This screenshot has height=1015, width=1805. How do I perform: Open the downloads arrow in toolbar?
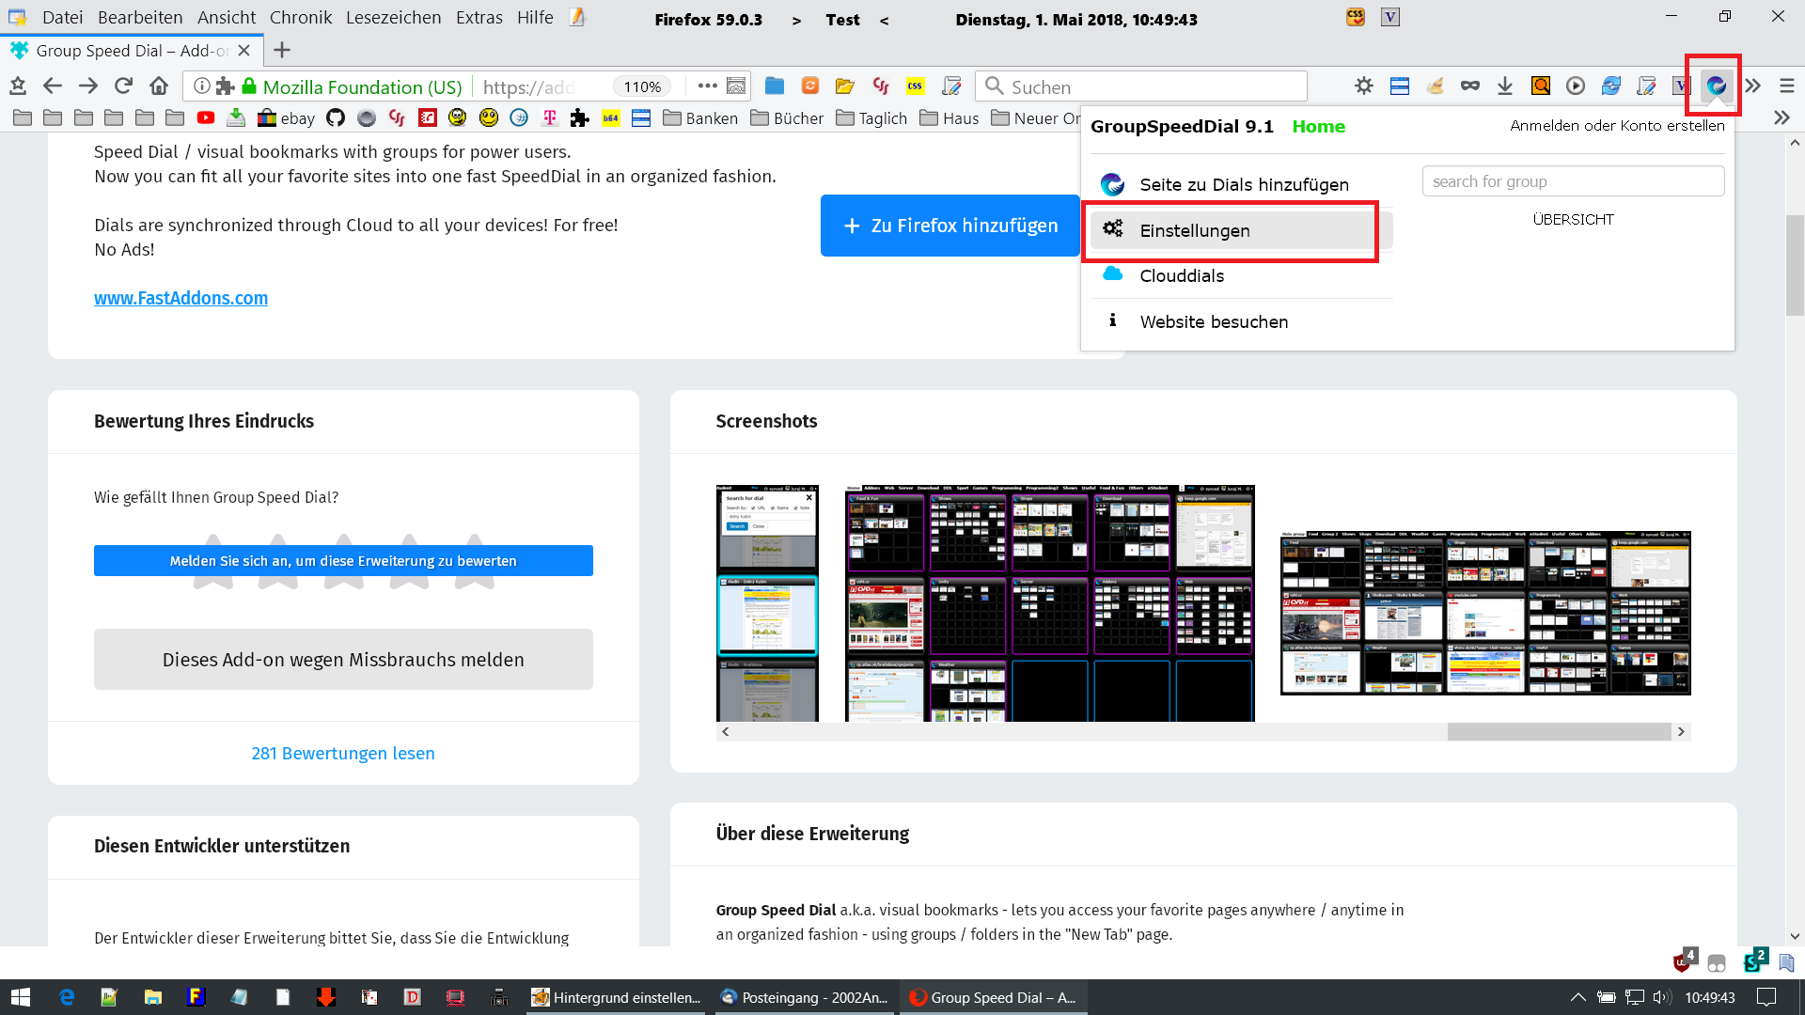click(x=1504, y=86)
